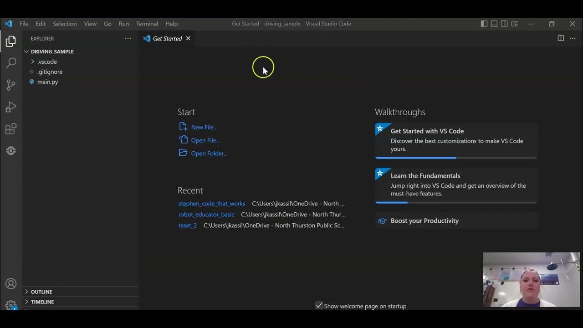This screenshot has height=328, width=583.
Task: Open the Selection menu
Action: (x=65, y=24)
